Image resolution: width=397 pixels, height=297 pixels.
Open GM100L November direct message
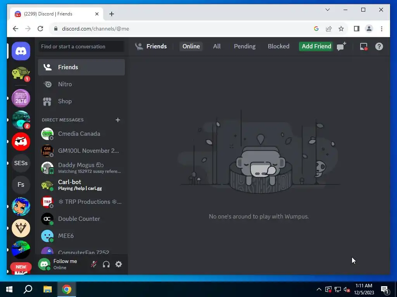click(81, 151)
